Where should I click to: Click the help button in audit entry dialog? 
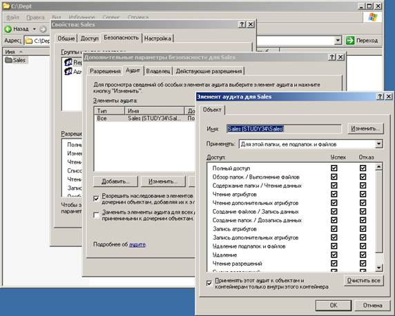pyautogui.click(x=380, y=97)
